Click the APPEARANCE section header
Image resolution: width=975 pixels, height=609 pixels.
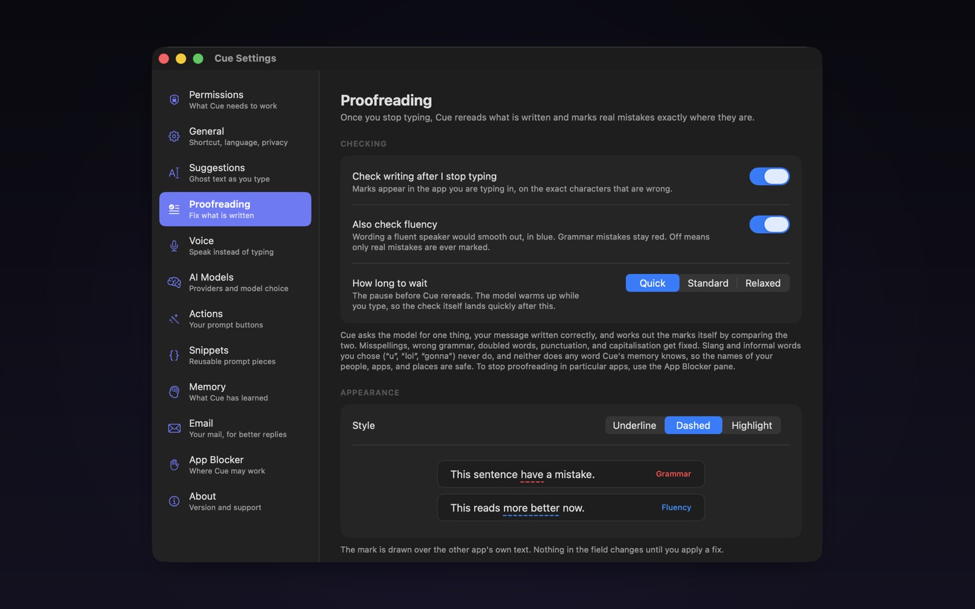click(x=370, y=393)
